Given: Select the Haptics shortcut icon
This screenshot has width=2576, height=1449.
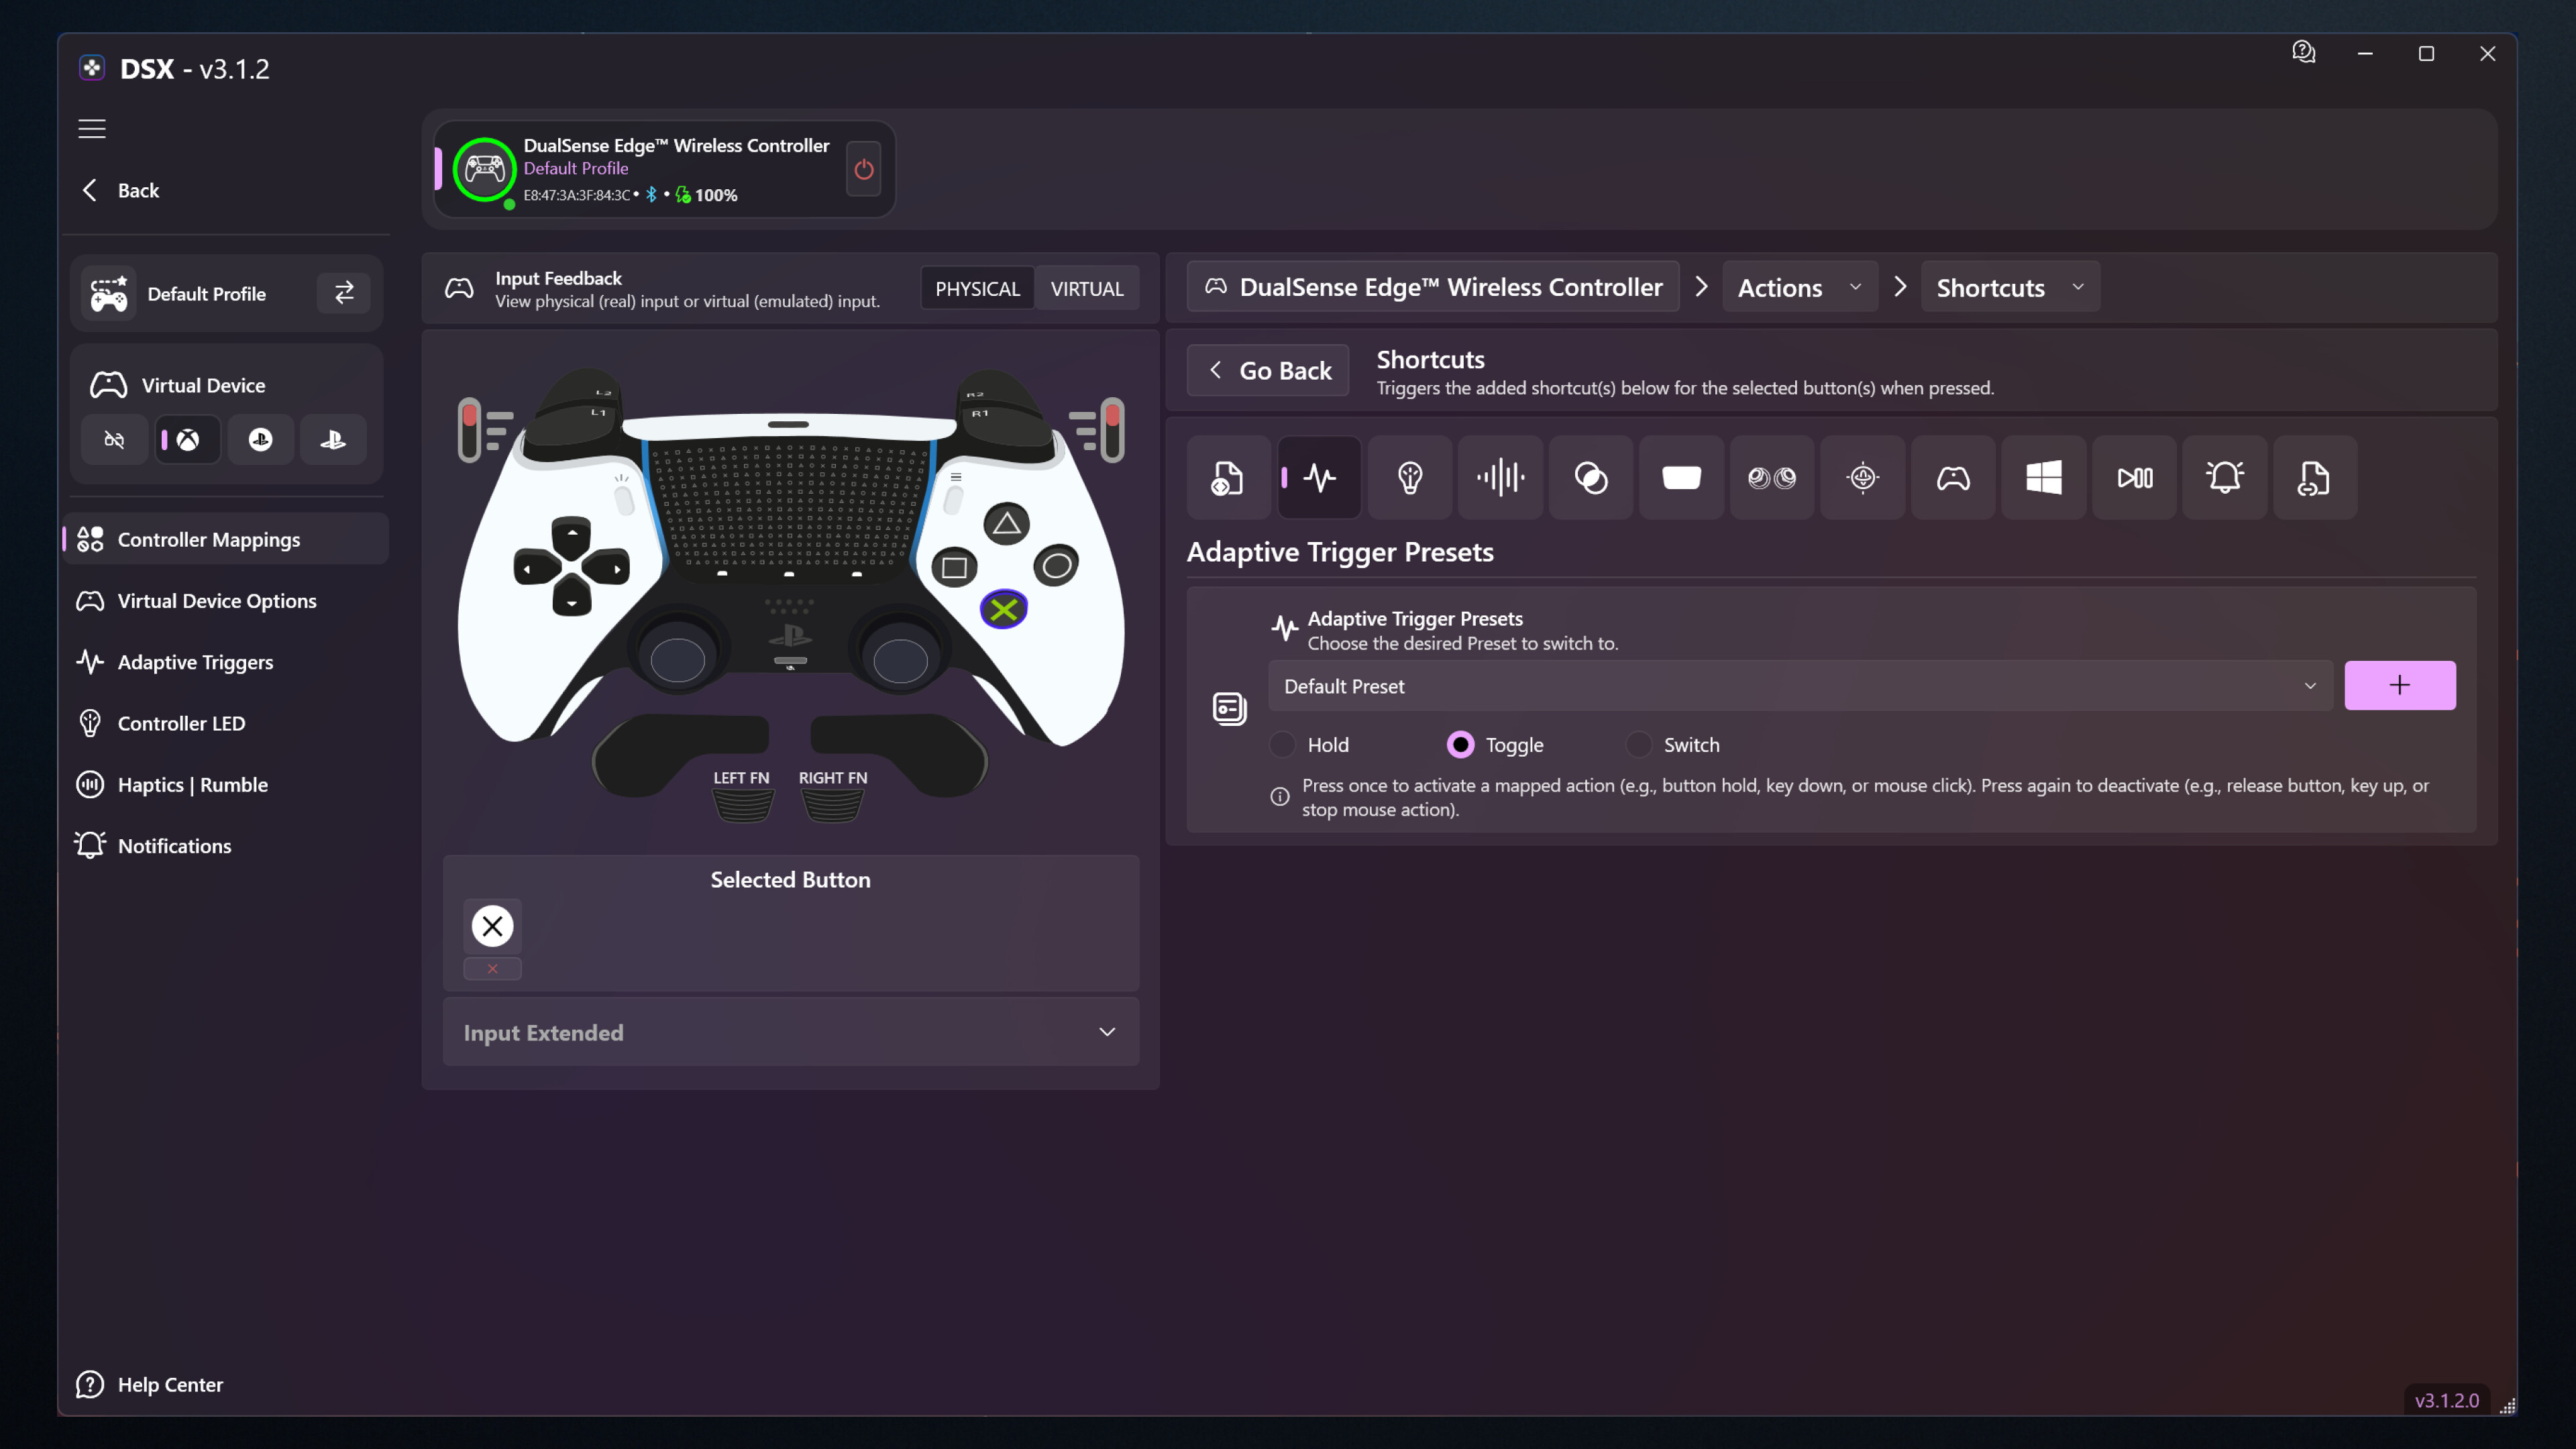Looking at the screenshot, I should (1500, 477).
